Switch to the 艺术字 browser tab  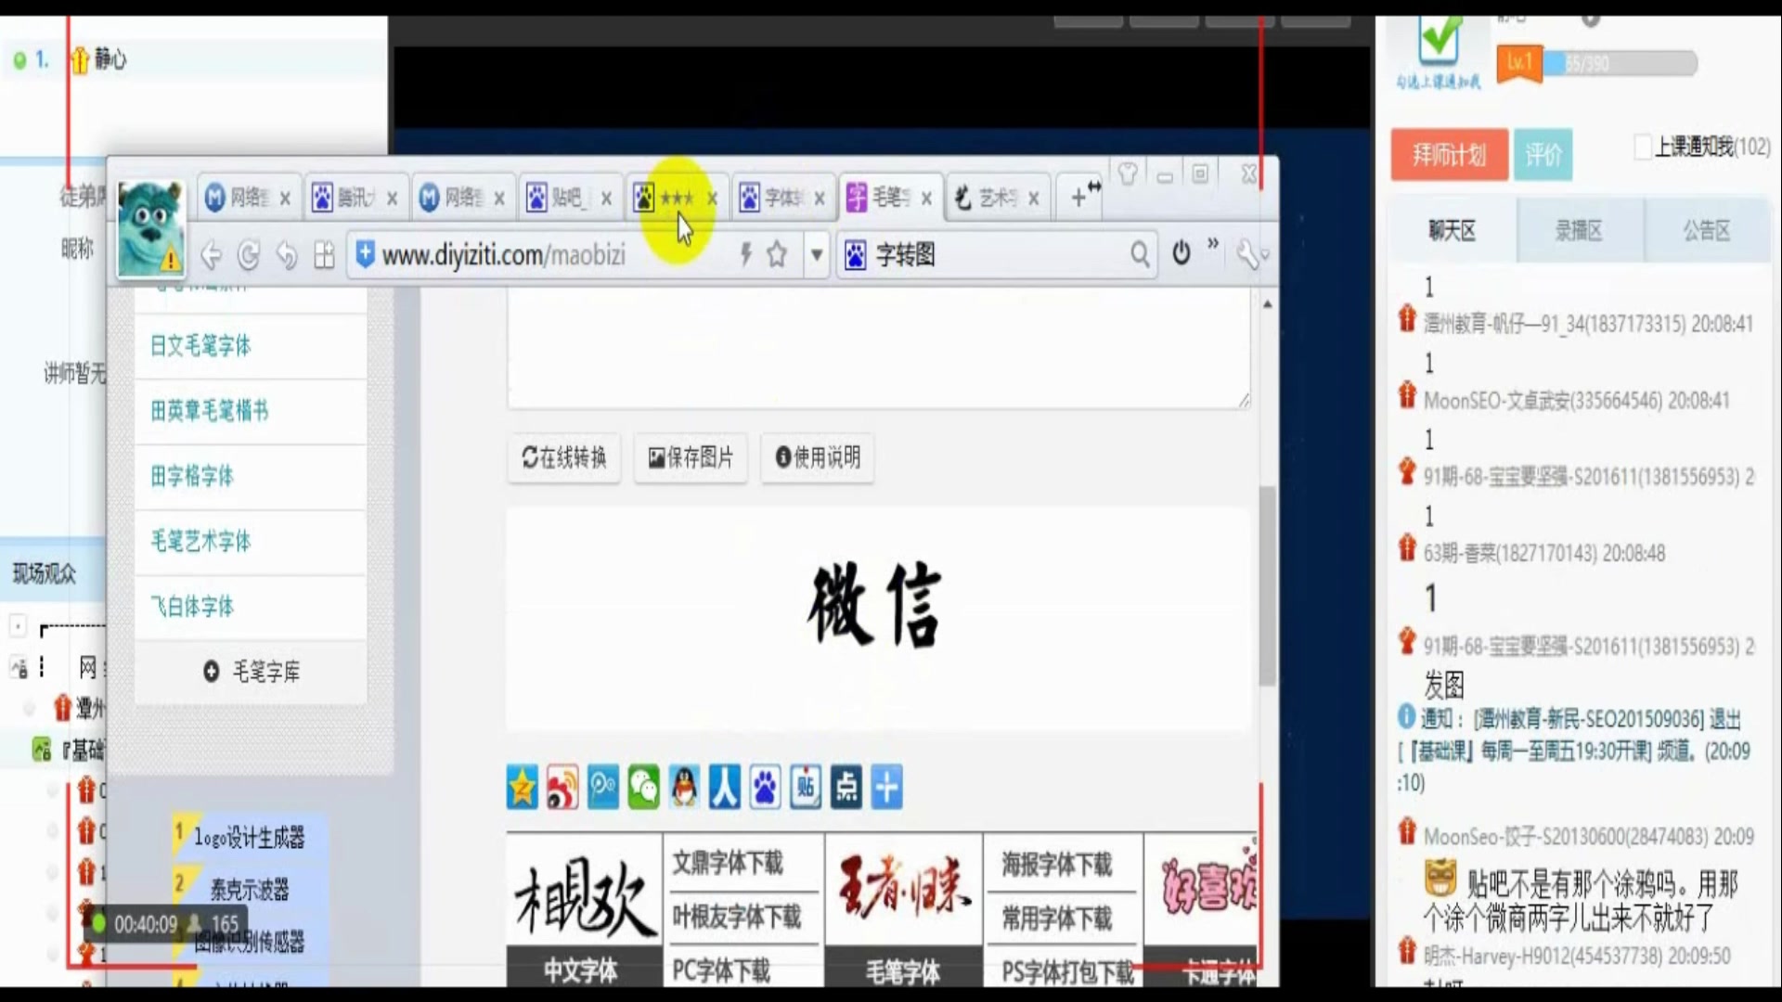[x=998, y=198]
